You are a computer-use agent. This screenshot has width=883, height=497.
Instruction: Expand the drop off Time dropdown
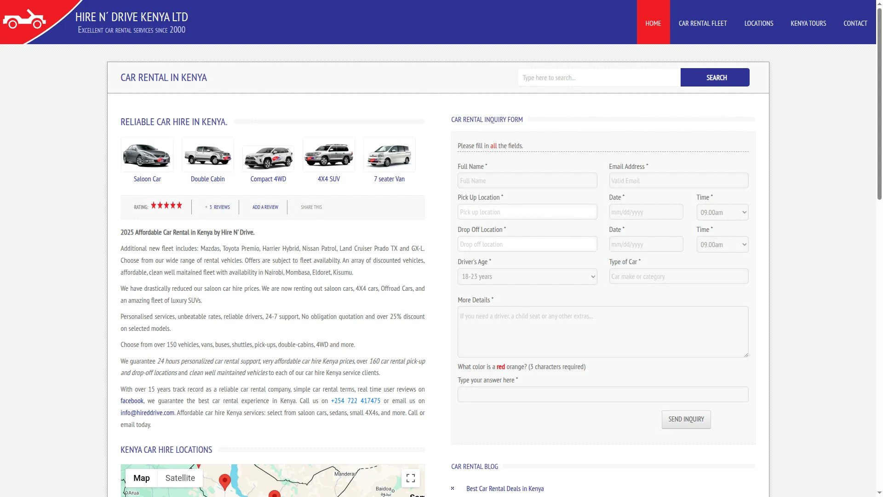722,244
